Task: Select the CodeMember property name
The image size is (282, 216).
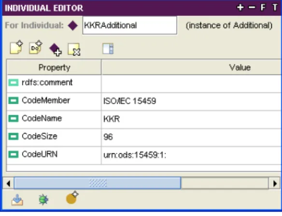Action: click(x=46, y=100)
